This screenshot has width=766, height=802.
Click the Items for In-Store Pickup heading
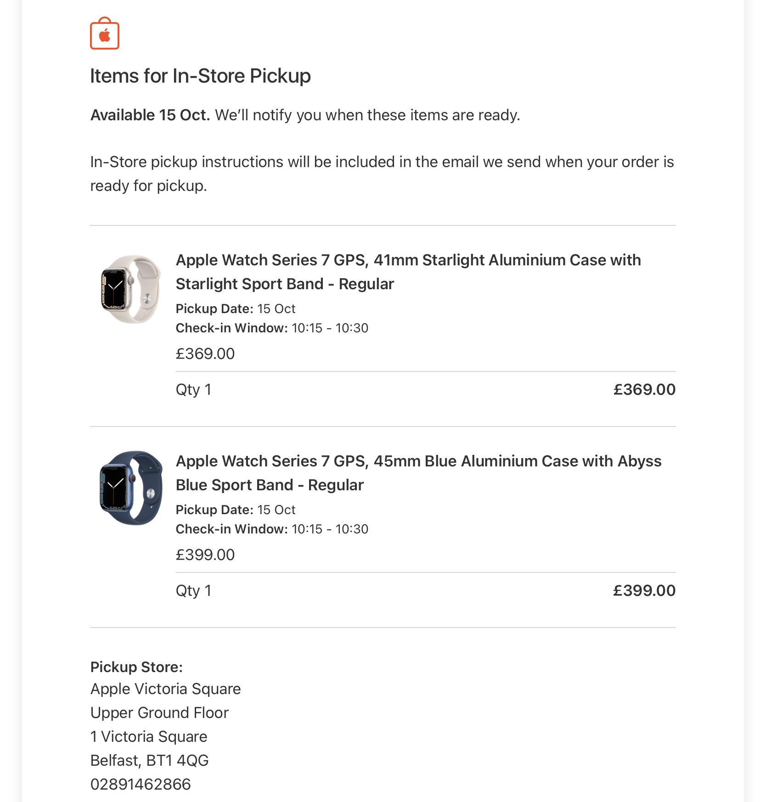click(200, 76)
